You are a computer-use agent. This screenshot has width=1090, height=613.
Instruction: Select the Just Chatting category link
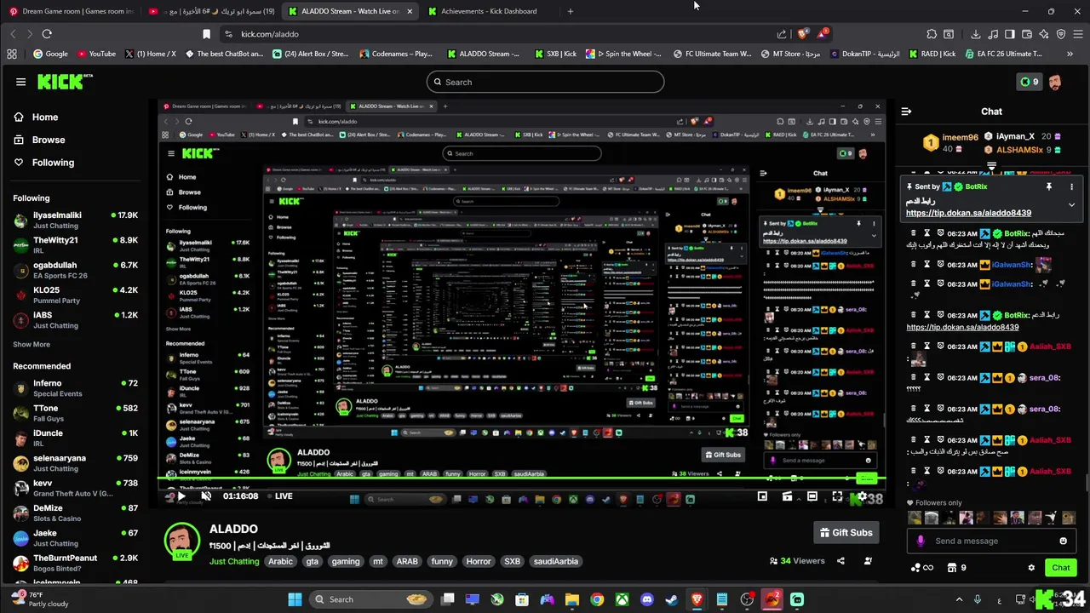[234, 561]
